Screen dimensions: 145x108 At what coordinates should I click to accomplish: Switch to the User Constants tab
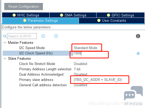coord(112,20)
